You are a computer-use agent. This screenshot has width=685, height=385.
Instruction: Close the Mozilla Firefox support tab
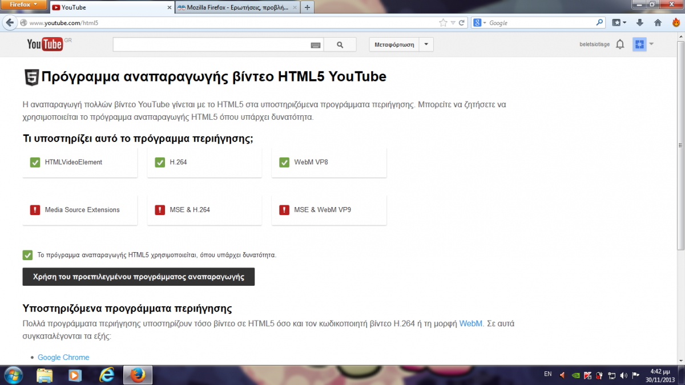click(x=294, y=8)
